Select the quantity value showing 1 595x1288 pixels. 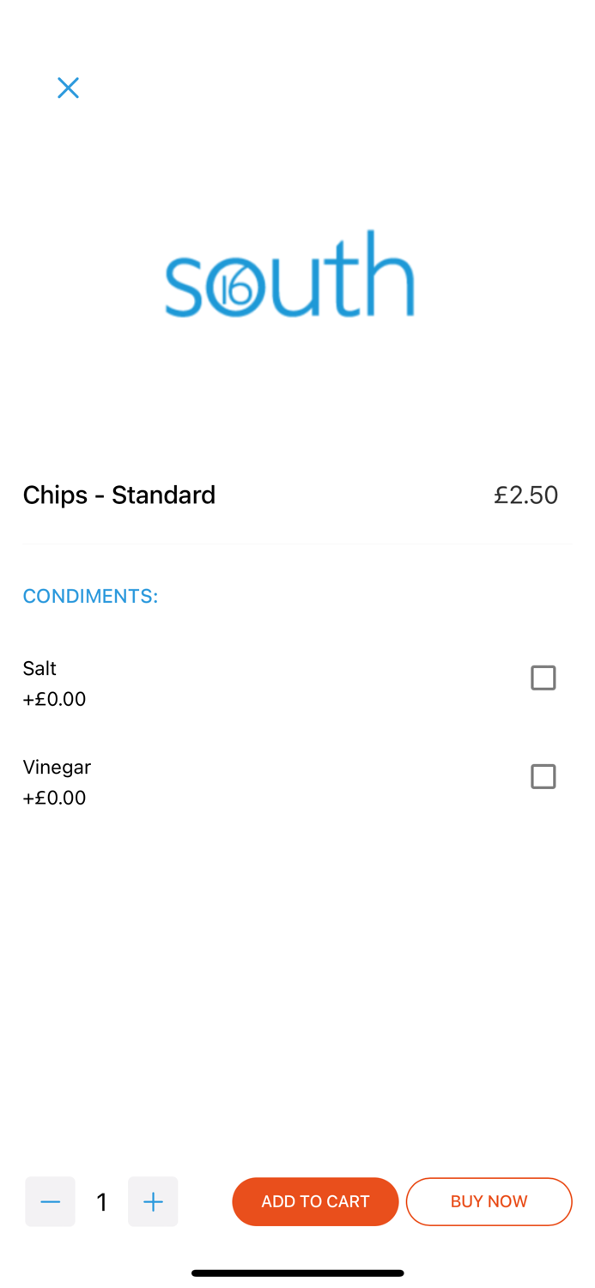[x=101, y=1201]
